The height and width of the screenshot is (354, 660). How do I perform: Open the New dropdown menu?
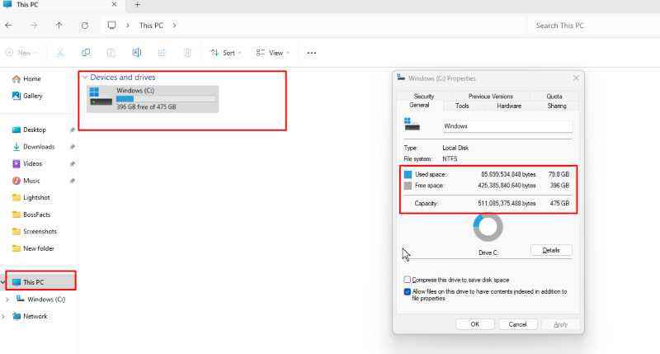(21, 53)
